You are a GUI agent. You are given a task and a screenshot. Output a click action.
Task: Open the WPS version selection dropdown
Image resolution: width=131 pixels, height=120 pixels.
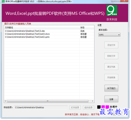coord(109,35)
